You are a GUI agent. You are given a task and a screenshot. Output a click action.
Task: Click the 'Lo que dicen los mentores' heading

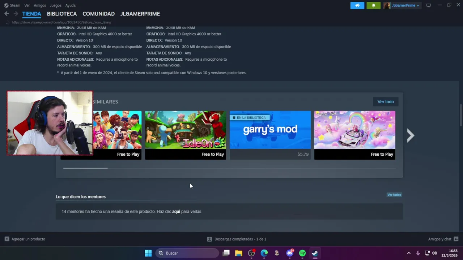[x=81, y=197]
